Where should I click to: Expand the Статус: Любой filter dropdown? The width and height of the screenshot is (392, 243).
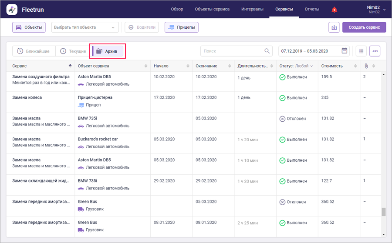coord(296,66)
